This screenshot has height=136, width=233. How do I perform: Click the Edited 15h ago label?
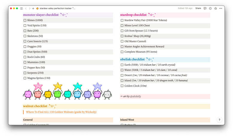(185, 8)
